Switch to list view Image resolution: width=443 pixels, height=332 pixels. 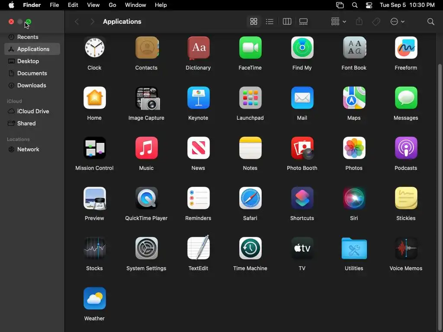[270, 22]
